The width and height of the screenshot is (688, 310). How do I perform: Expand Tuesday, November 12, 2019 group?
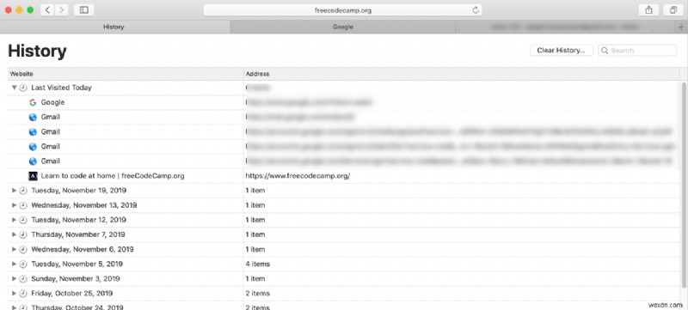point(14,220)
